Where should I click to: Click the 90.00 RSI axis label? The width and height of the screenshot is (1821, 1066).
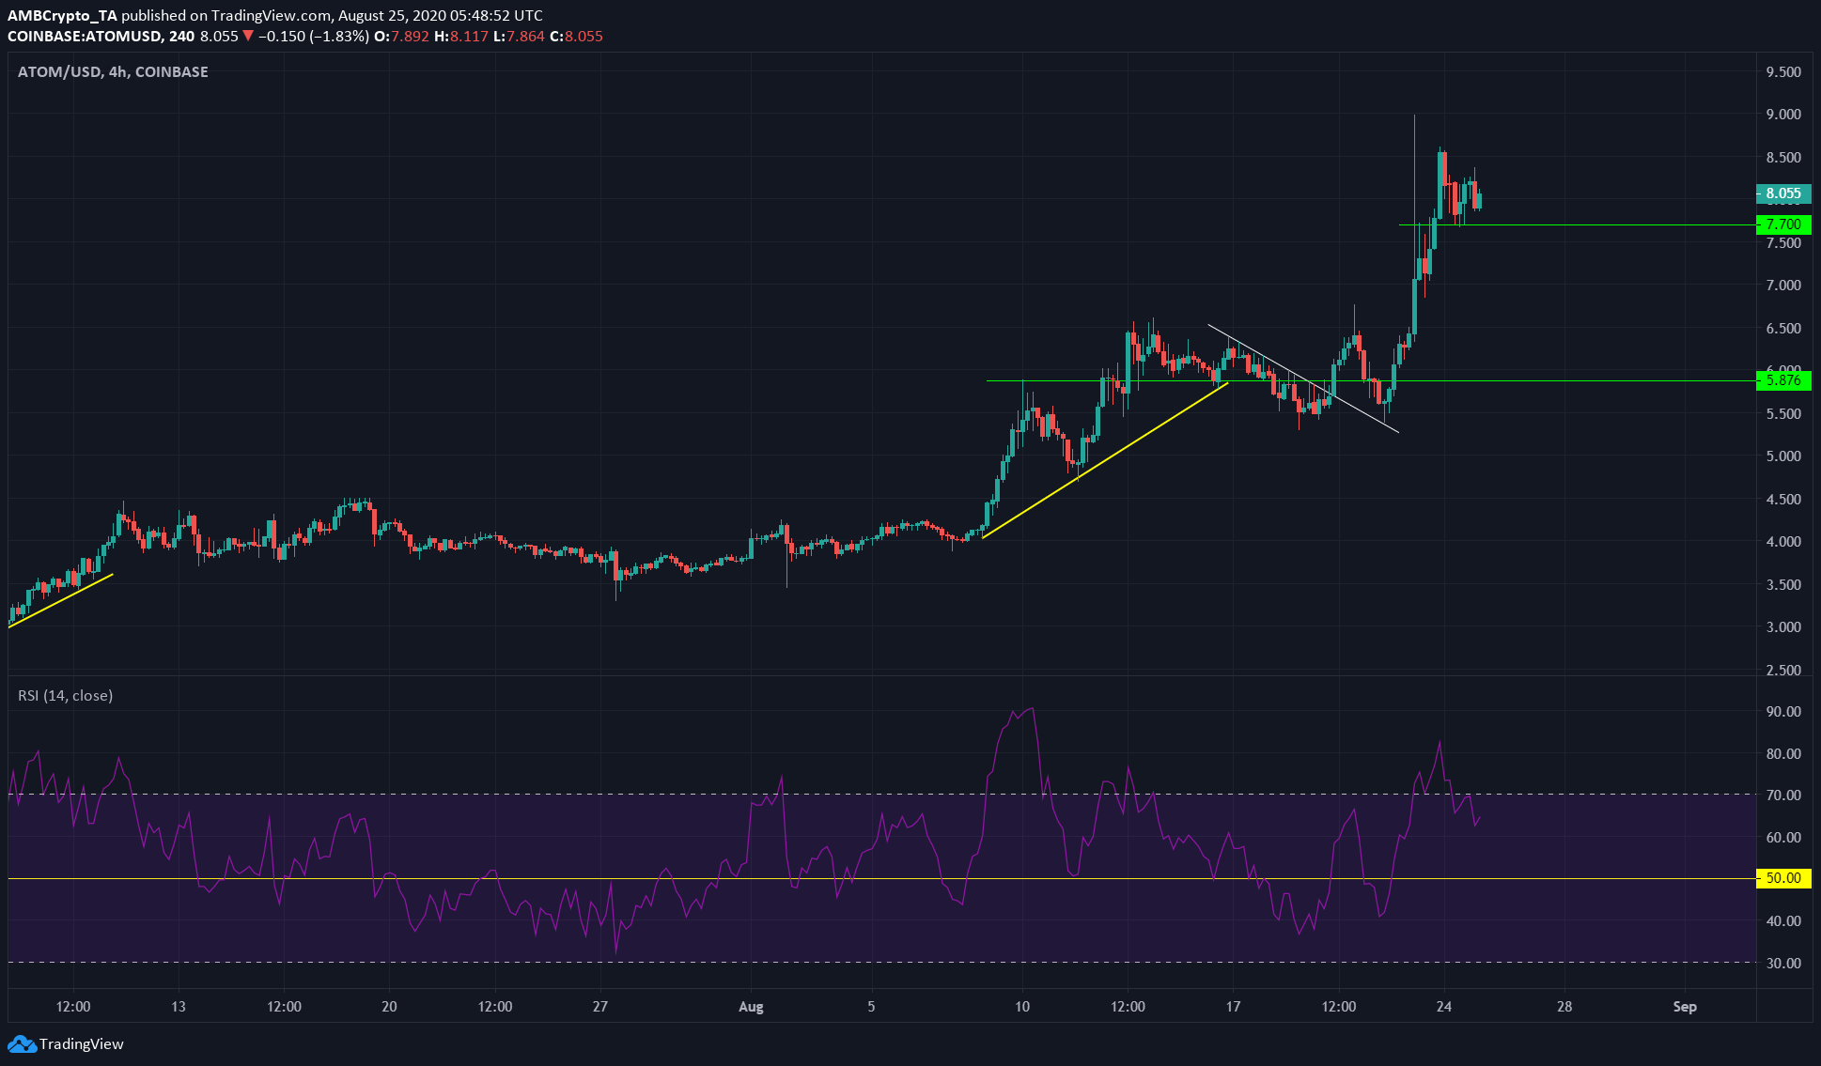(1783, 711)
